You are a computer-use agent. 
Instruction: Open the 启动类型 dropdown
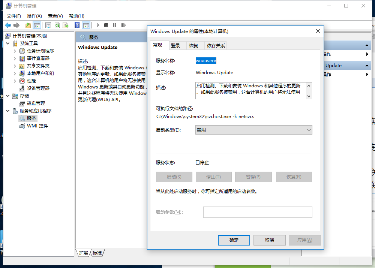point(254,130)
